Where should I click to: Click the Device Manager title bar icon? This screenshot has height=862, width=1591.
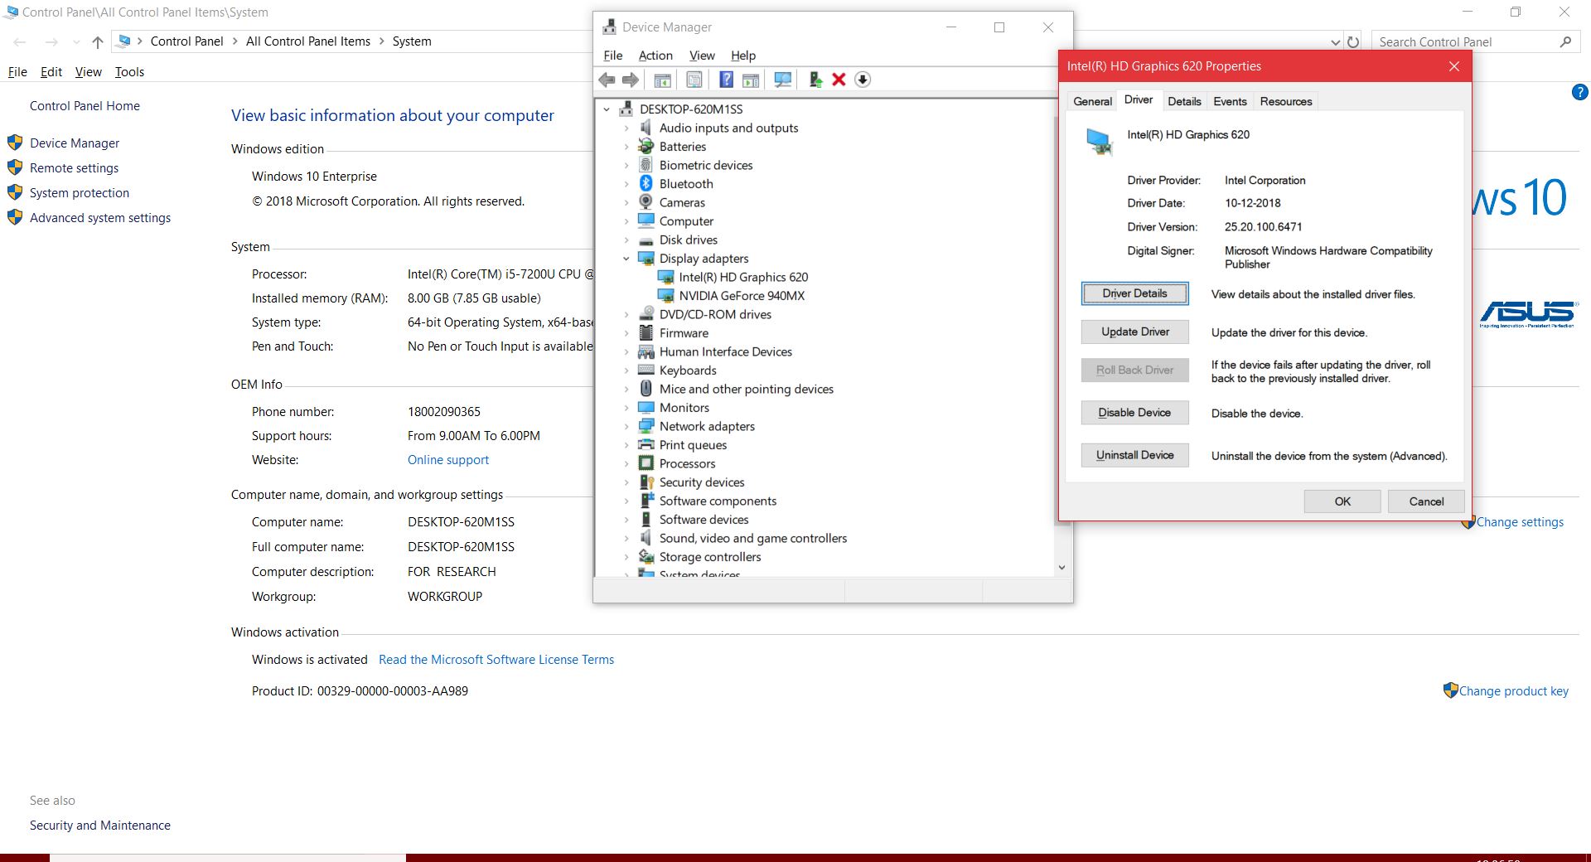click(x=609, y=27)
